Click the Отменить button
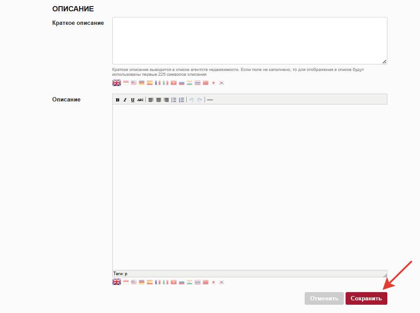 click(x=324, y=298)
